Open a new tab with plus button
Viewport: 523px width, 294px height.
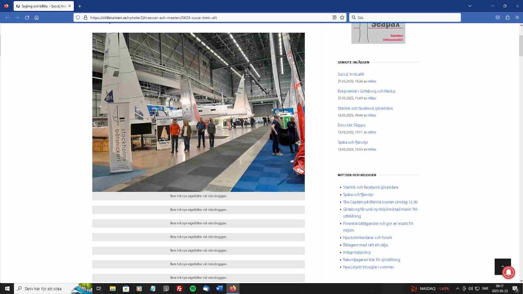80,6
